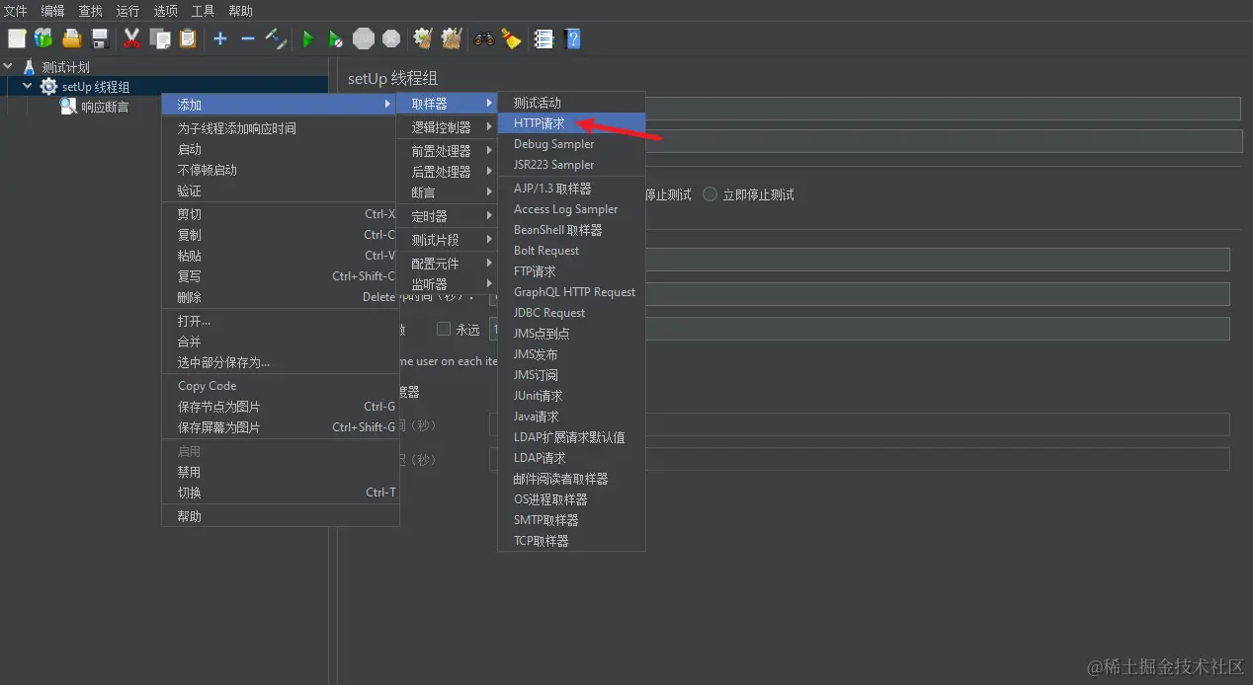Click 验证 in the context menu

pyautogui.click(x=281, y=190)
